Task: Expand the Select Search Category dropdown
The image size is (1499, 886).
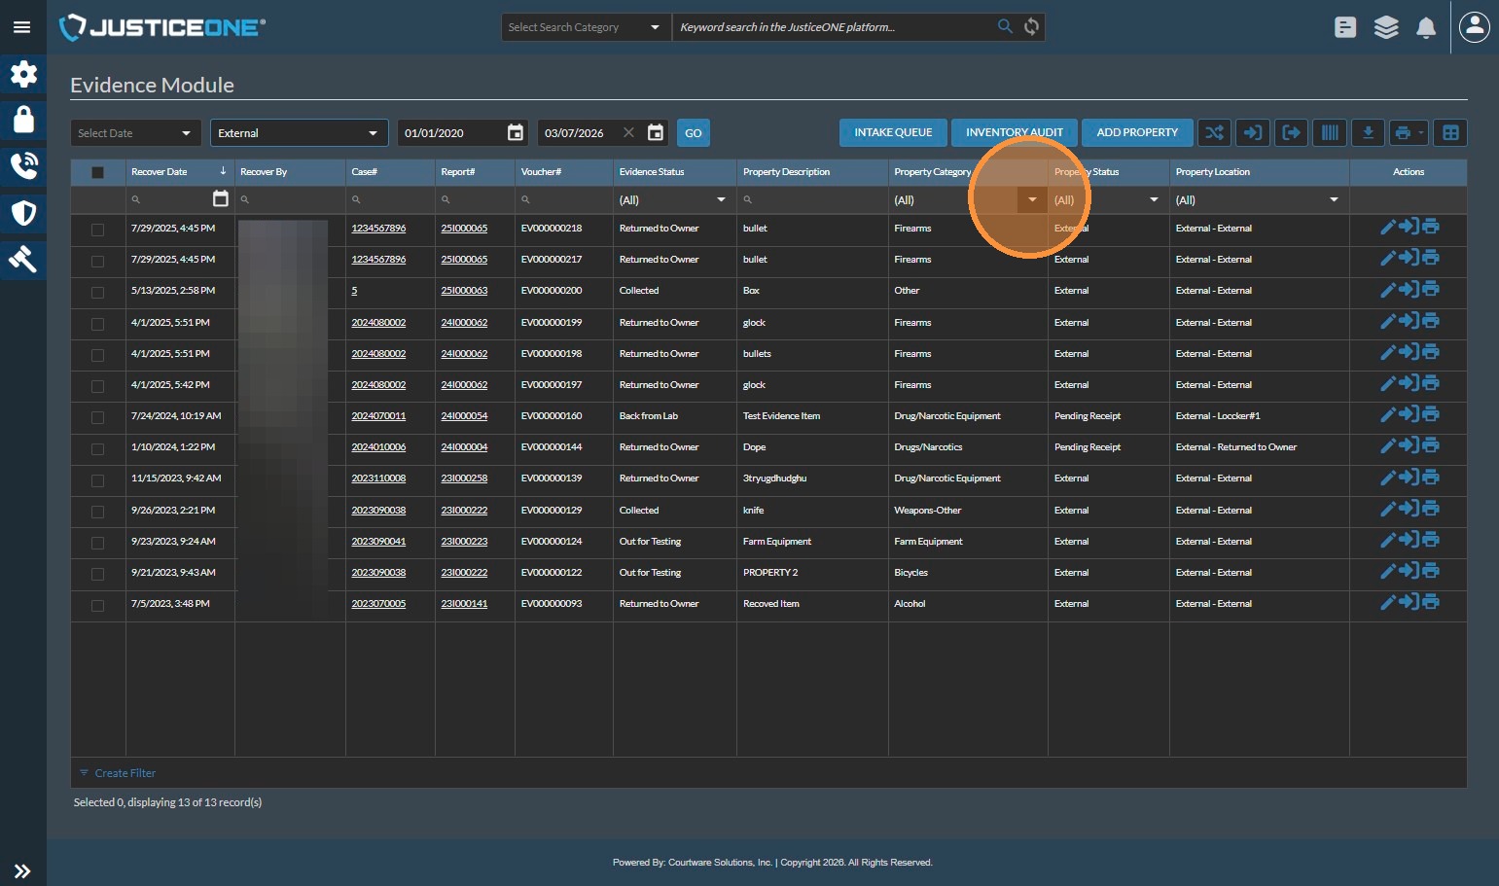Action: click(586, 27)
